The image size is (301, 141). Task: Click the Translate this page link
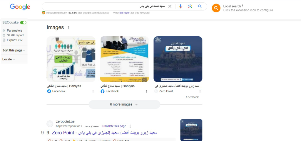click(114, 126)
